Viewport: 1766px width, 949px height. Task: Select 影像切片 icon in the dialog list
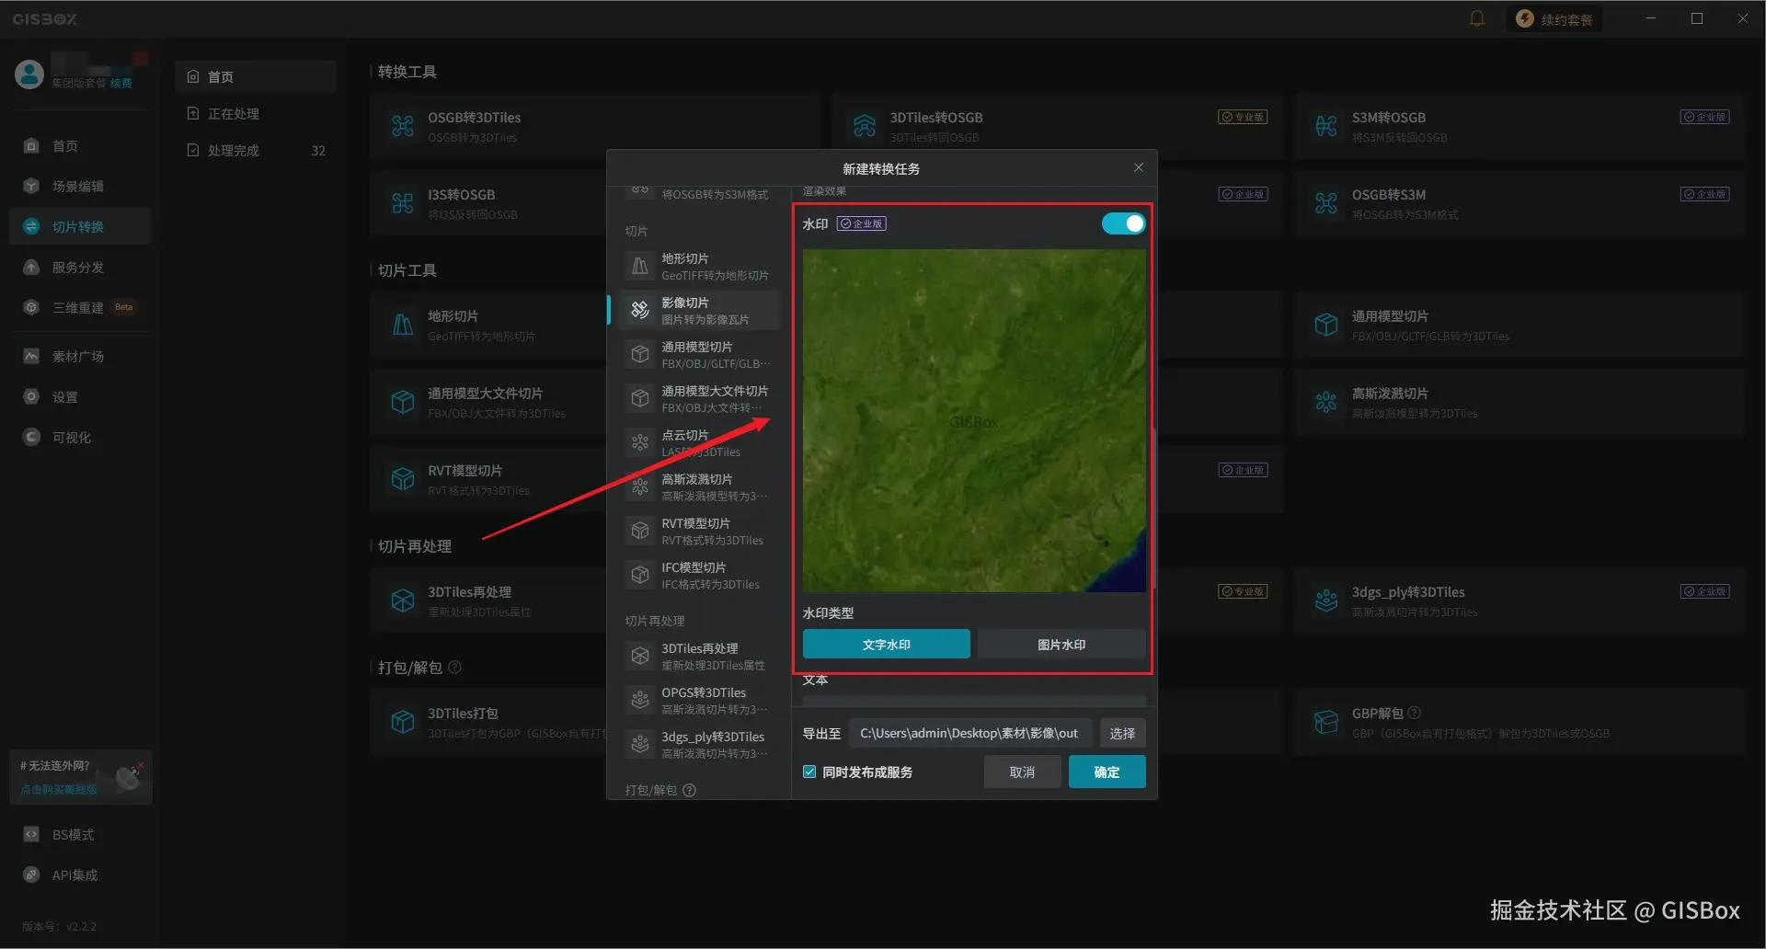click(x=640, y=311)
